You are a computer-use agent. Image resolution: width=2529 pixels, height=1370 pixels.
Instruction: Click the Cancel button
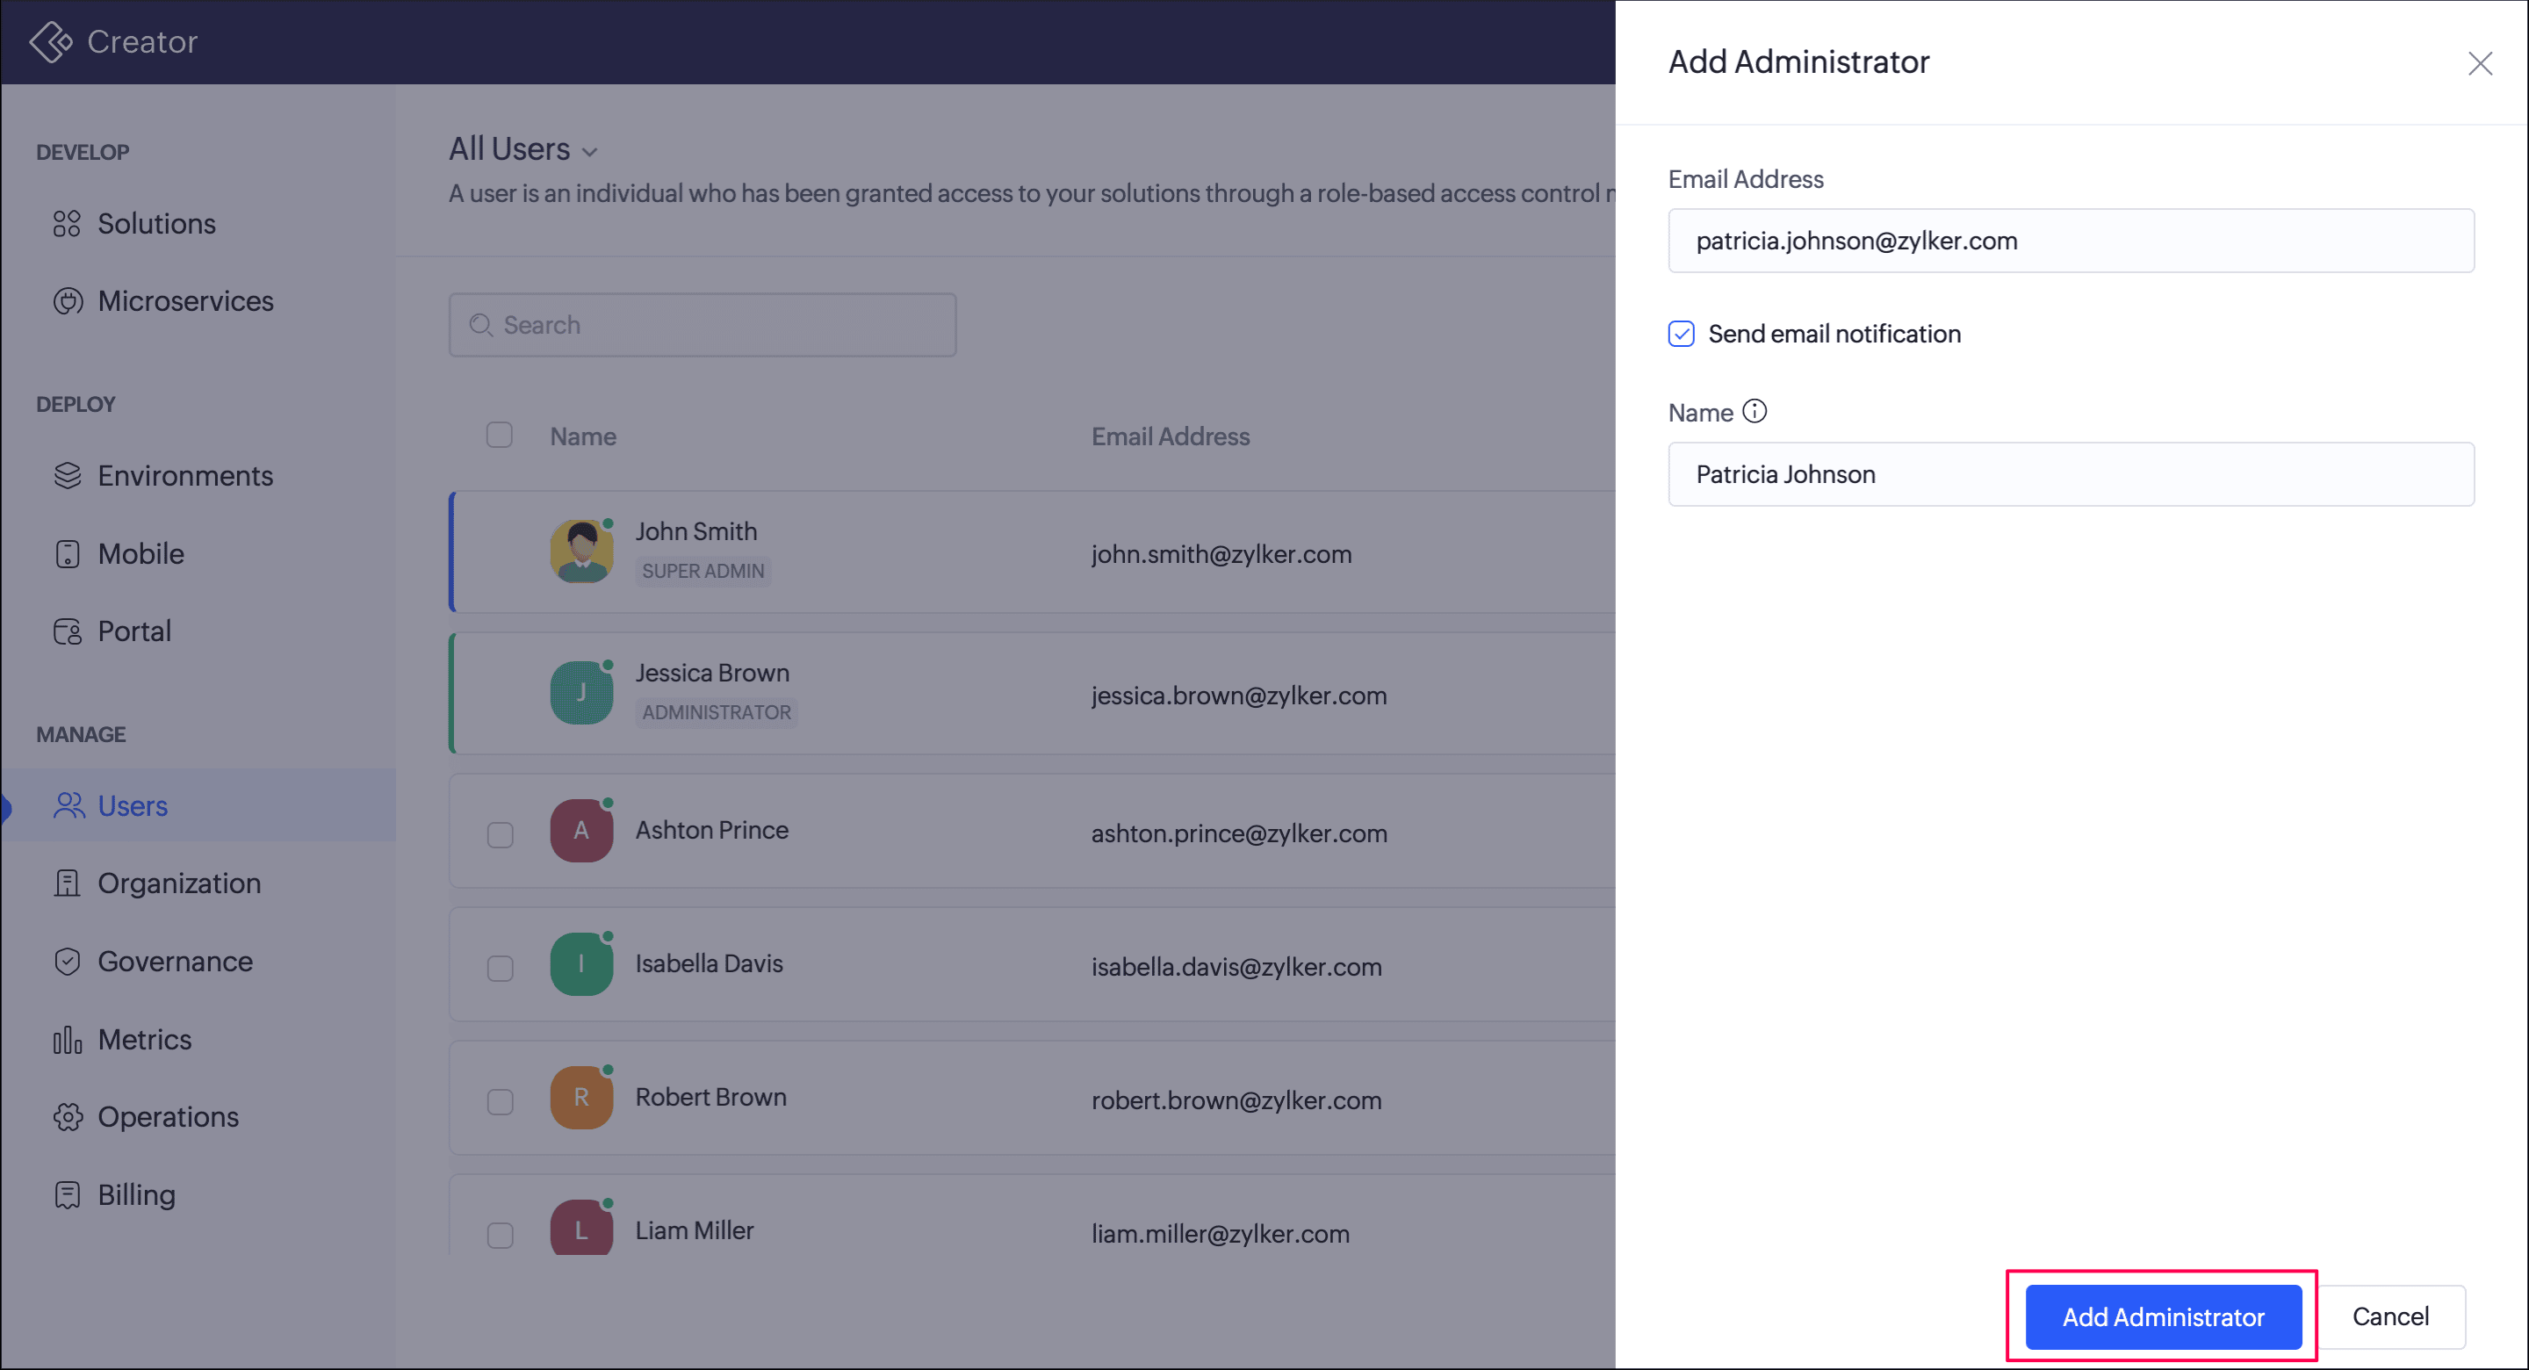click(2389, 1317)
